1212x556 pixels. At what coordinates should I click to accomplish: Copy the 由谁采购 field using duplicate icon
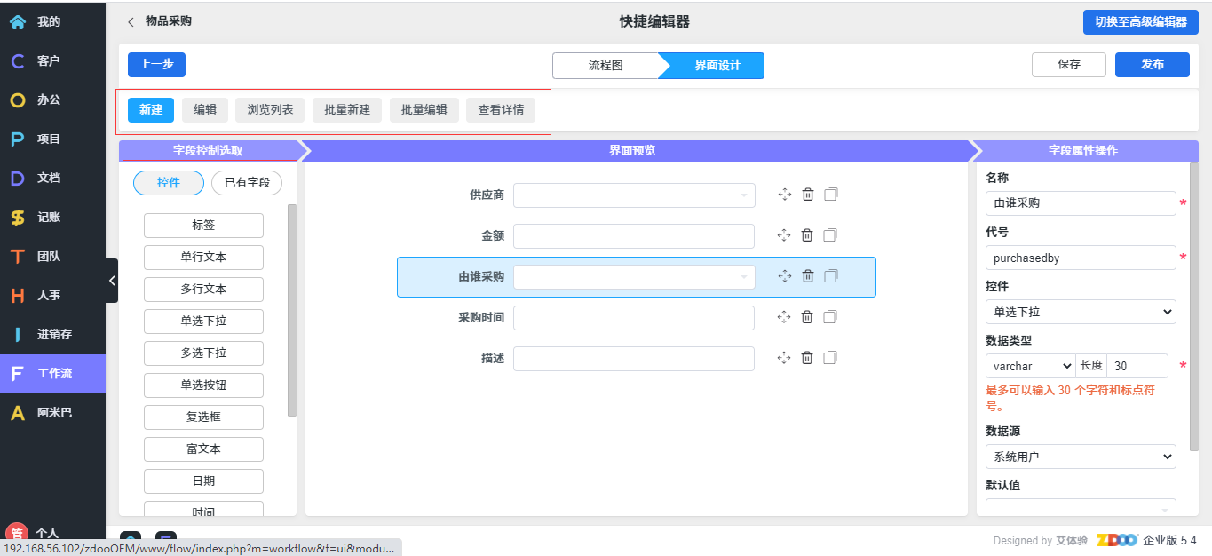[x=830, y=276]
